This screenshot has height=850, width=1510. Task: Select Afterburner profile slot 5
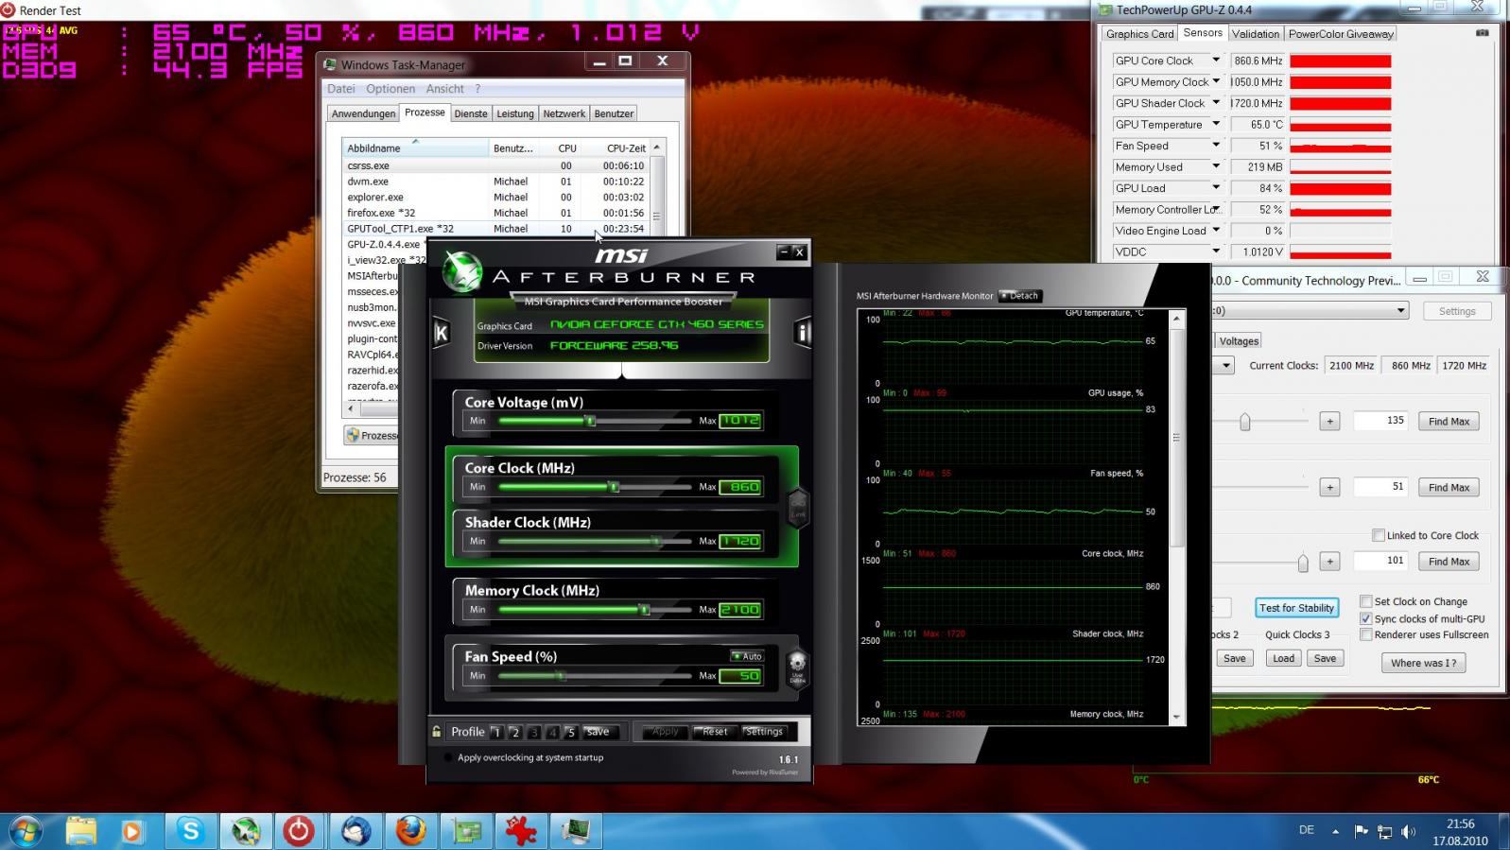click(571, 732)
